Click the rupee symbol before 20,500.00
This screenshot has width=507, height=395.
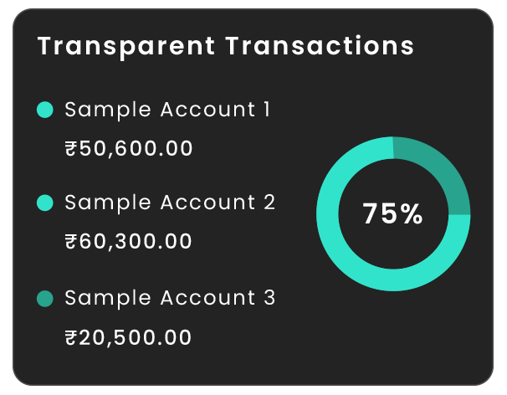pos(71,338)
